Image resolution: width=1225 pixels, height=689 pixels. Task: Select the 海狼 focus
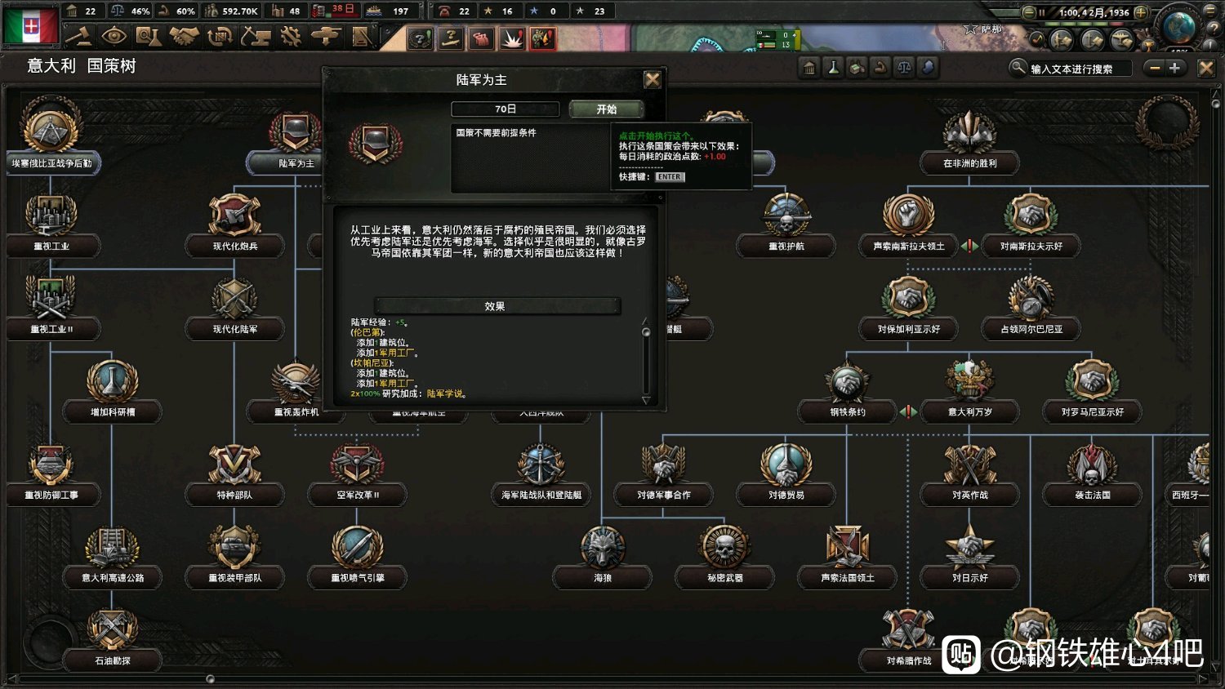click(603, 555)
